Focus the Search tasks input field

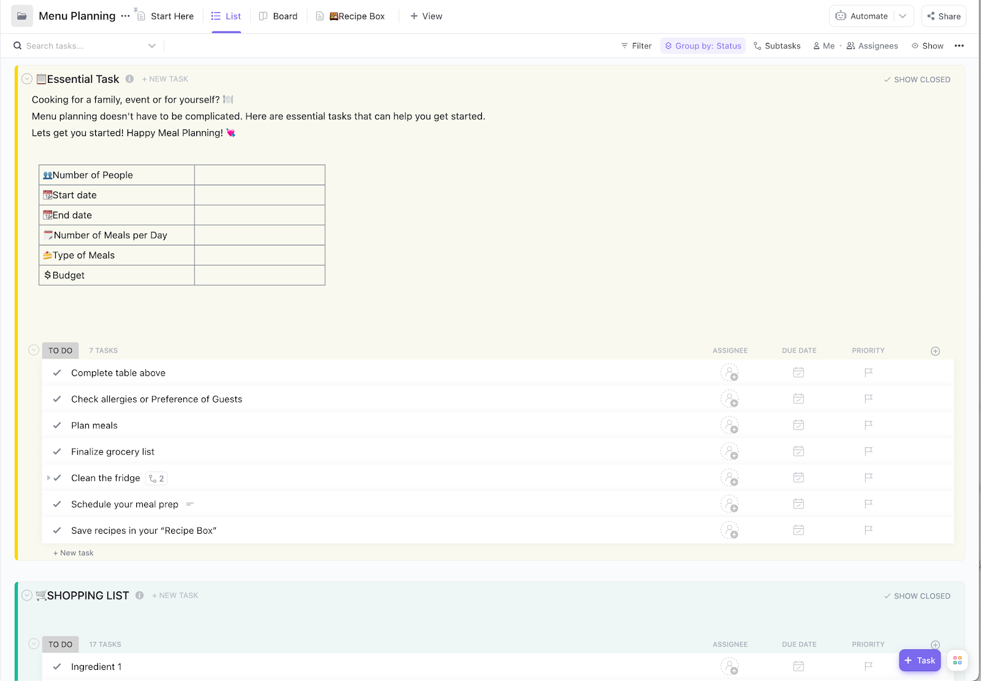pos(86,46)
